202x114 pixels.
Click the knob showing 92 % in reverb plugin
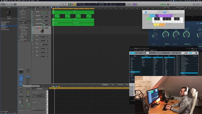pos(165,35)
